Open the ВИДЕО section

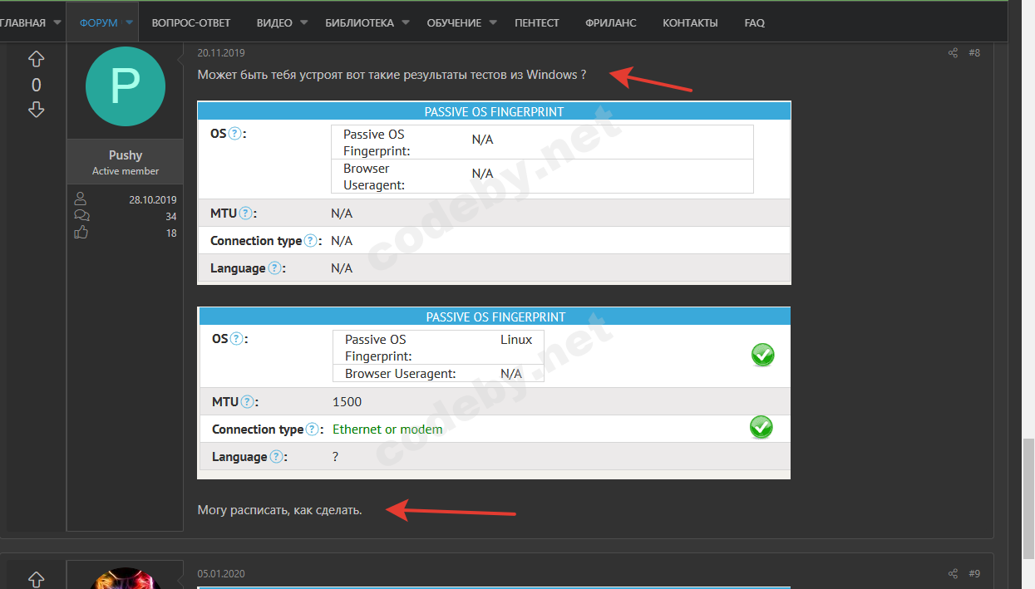(x=274, y=23)
